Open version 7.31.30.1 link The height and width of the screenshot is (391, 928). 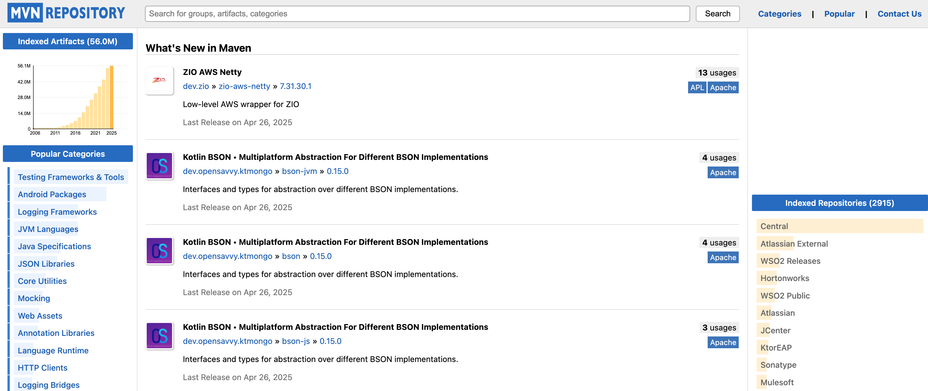coord(295,86)
